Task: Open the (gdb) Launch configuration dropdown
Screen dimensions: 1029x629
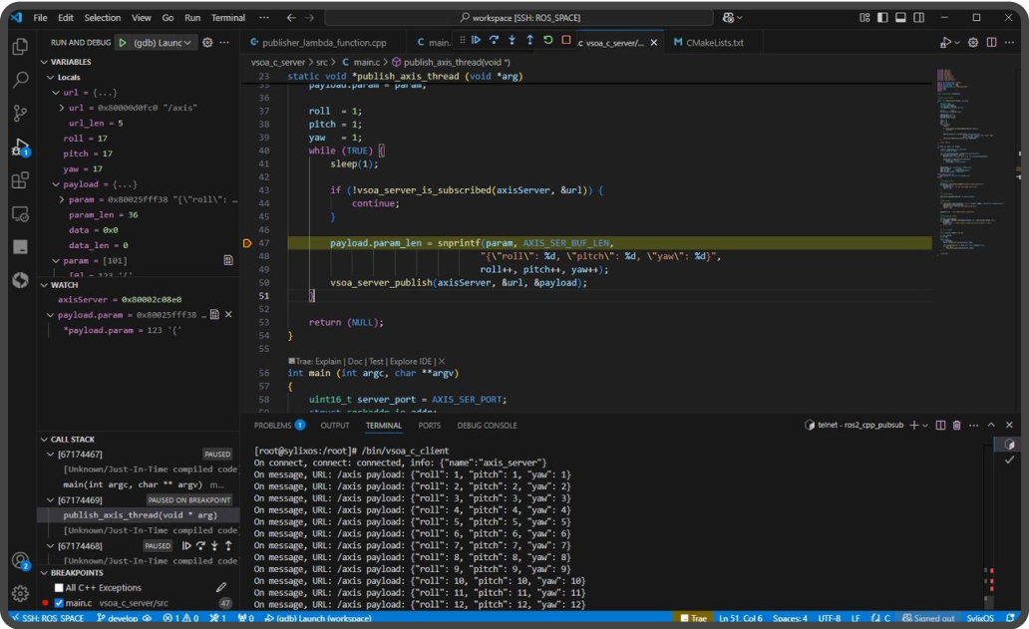Action: (x=163, y=43)
